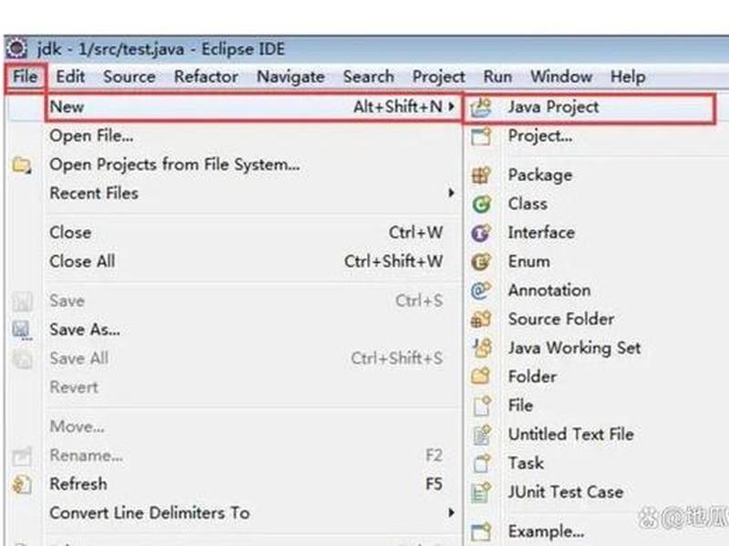Select the Java Project icon
The height and width of the screenshot is (546, 729).
(481, 107)
